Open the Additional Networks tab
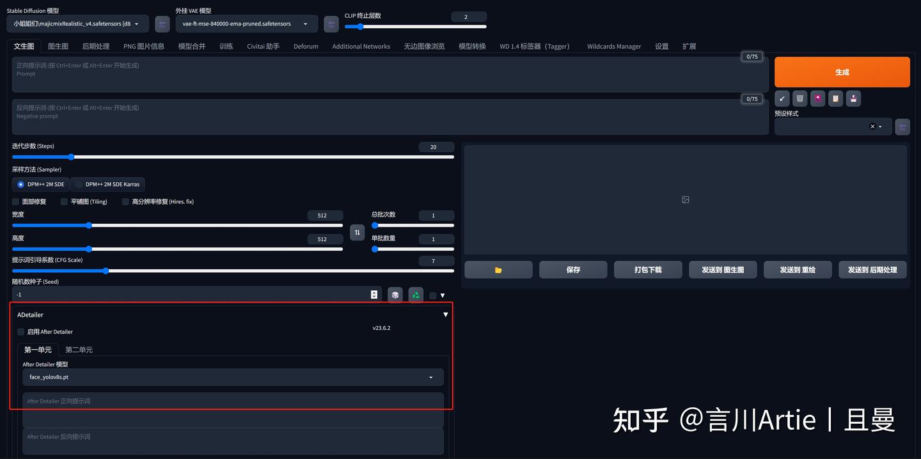The height and width of the screenshot is (459, 921). 361,46
